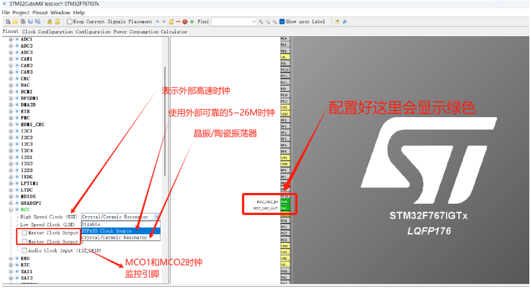The width and height of the screenshot is (531, 288).
Task: Click pin PF0 on the chip
Action: pyautogui.click(x=285, y=120)
